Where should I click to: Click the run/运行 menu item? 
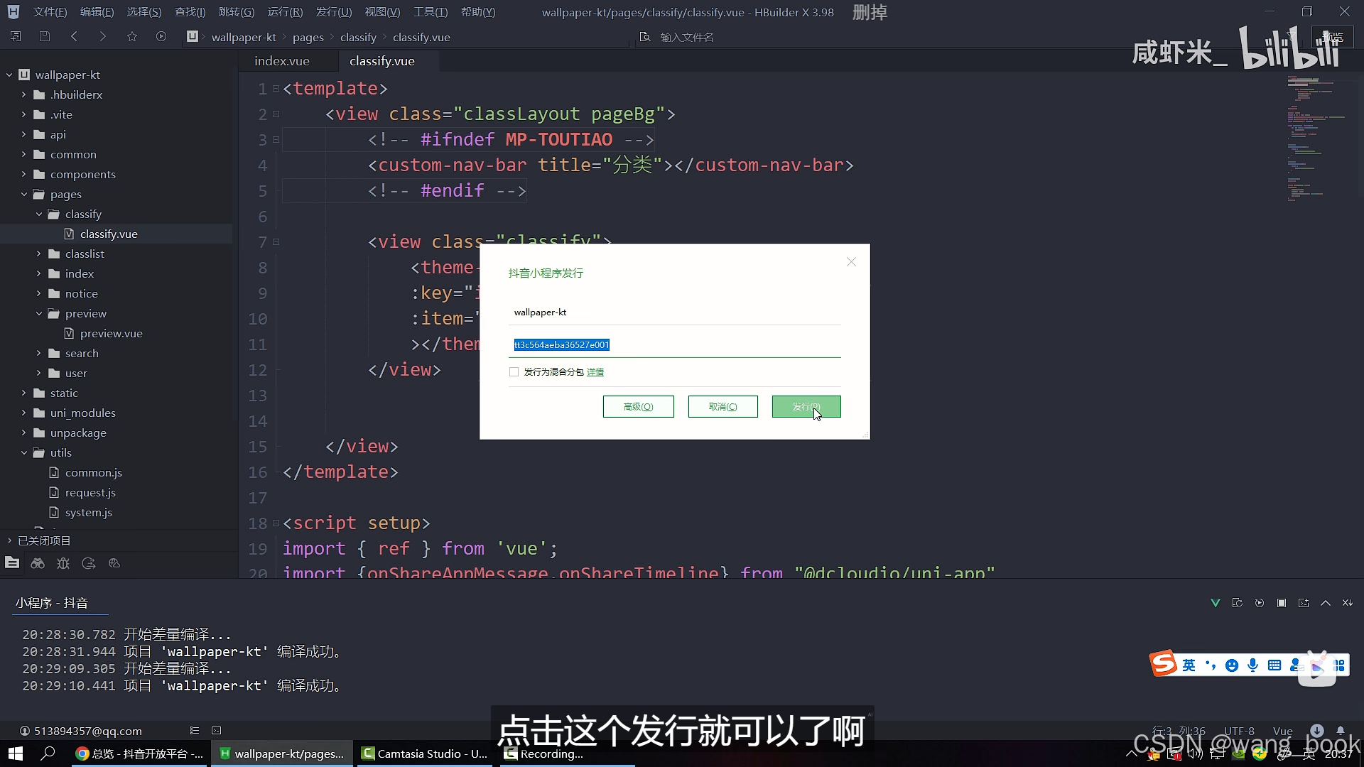click(284, 11)
